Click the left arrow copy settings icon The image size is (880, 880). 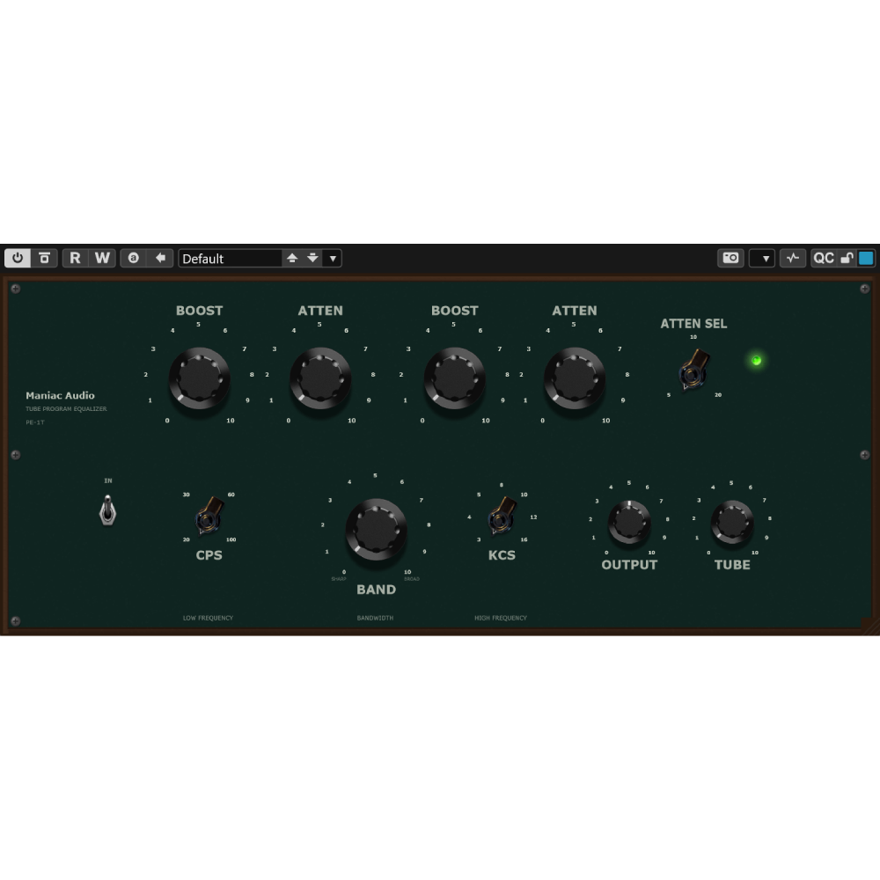point(160,258)
